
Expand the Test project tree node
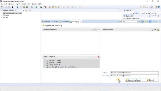click(2, 18)
